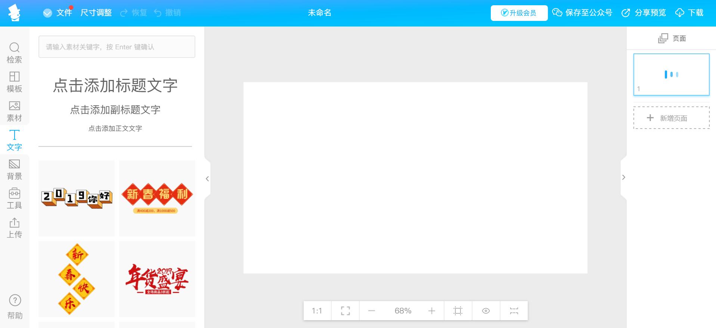Open the 上传 upload sidebar tab

click(x=15, y=228)
